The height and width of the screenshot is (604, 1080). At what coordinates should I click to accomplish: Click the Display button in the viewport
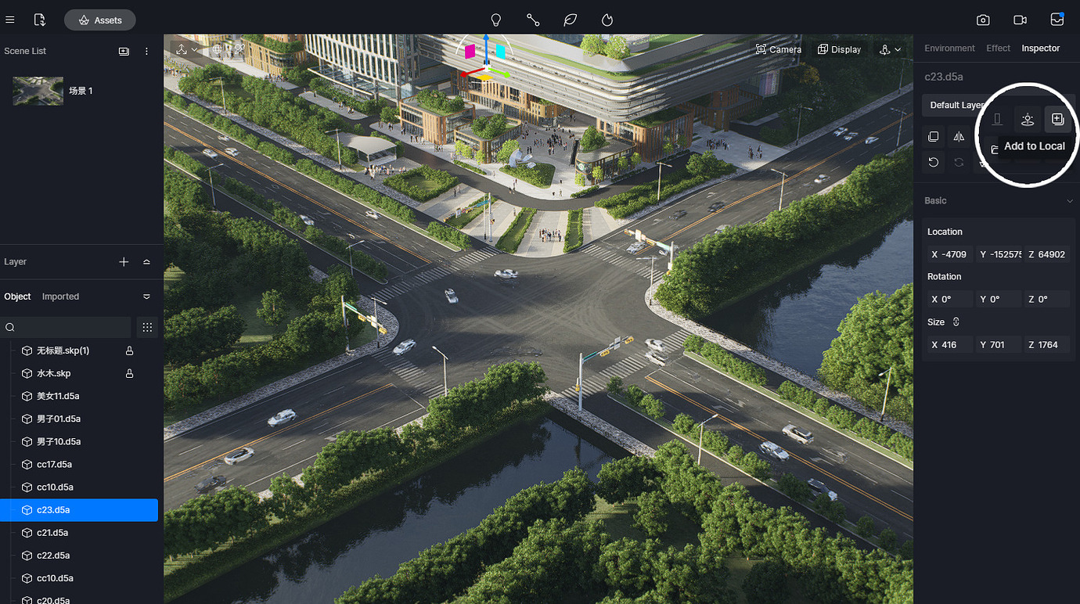839,49
